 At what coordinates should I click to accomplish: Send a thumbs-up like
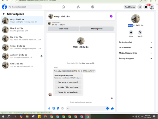tap(112, 108)
